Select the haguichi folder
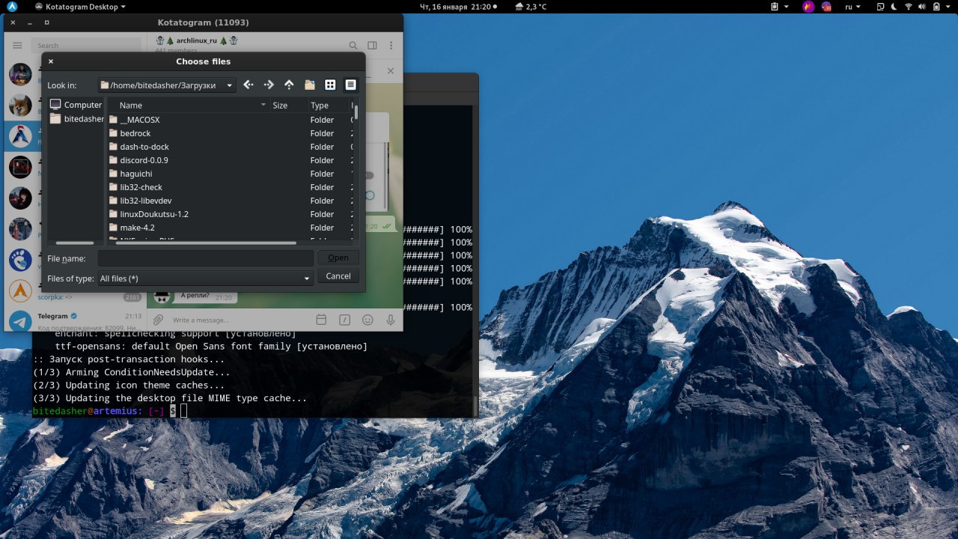The height and width of the screenshot is (539, 958). 135,174
